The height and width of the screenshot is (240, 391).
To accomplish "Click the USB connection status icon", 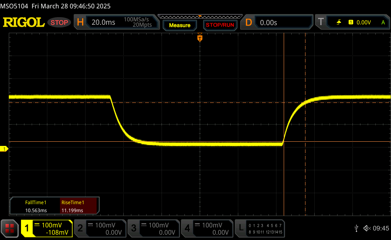I will point(356,228).
